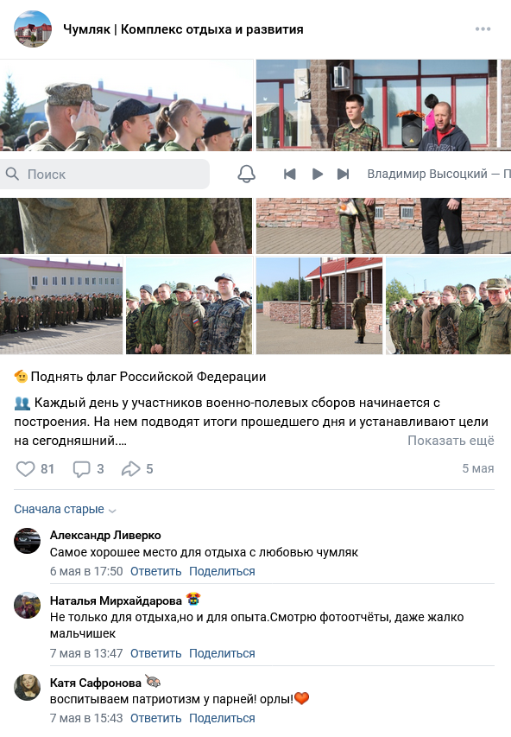Reply to Александр Ливерко's comment
Image resolution: width=511 pixels, height=737 pixels.
(x=156, y=571)
